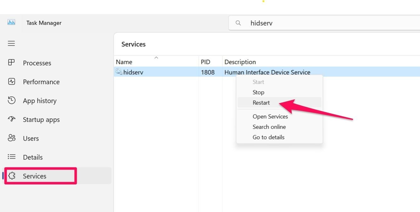
Task: Sort by the Description column header
Action: coord(240,62)
